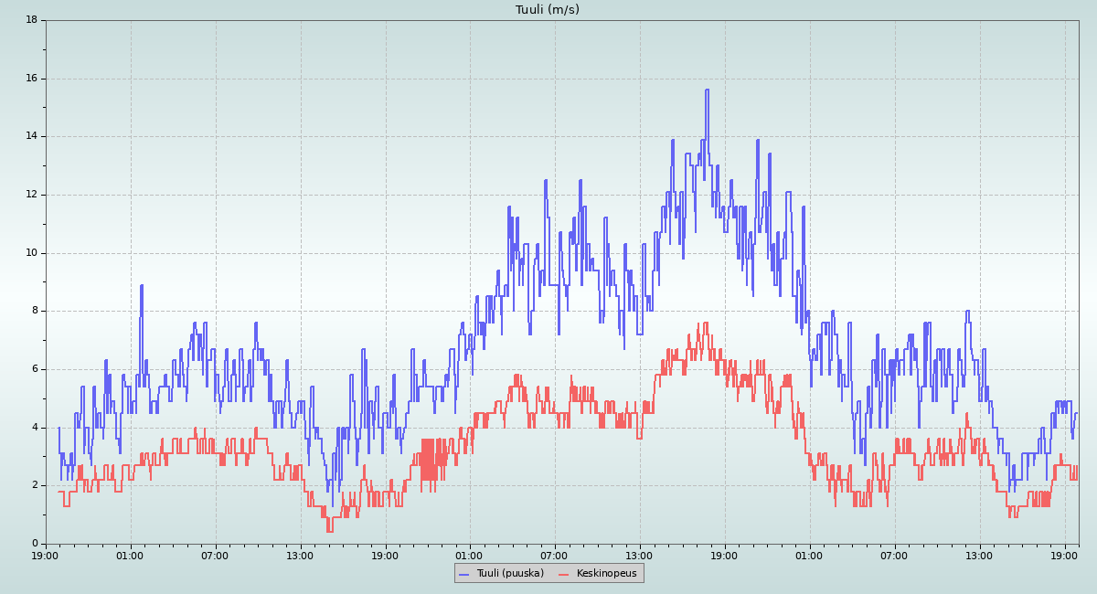Click the blue line swatch in legend
Screen dimensions: 1097x594
[463, 574]
